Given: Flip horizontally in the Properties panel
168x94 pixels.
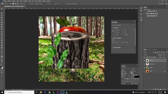Looking at the screenshot, I should tap(125, 35).
